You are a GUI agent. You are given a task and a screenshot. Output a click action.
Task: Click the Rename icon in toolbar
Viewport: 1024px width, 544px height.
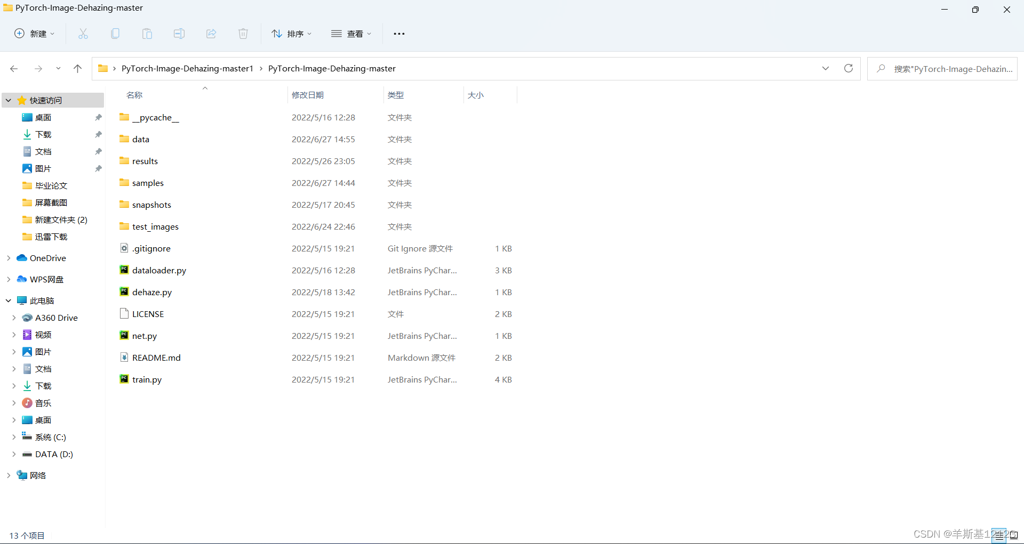point(179,34)
